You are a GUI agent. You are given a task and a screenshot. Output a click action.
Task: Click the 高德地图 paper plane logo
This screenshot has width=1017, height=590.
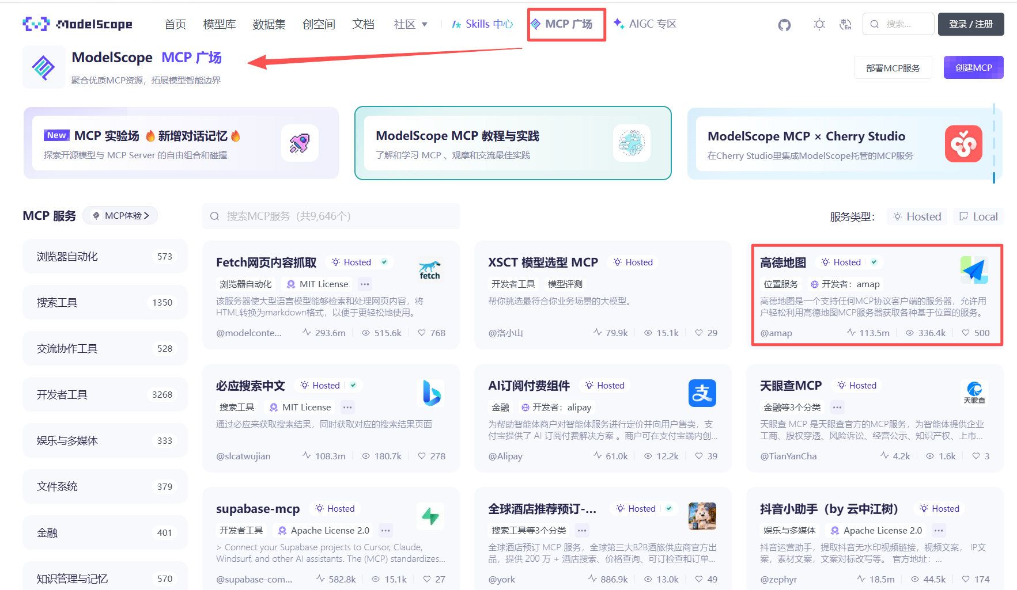tap(974, 270)
